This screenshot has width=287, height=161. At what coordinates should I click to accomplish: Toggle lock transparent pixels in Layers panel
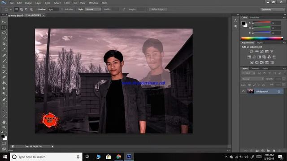point(249,85)
